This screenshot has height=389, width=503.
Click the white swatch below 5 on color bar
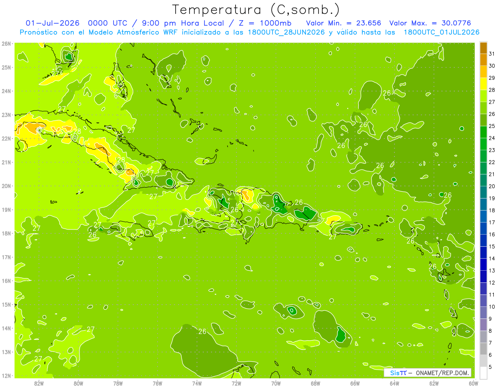pos(483,373)
